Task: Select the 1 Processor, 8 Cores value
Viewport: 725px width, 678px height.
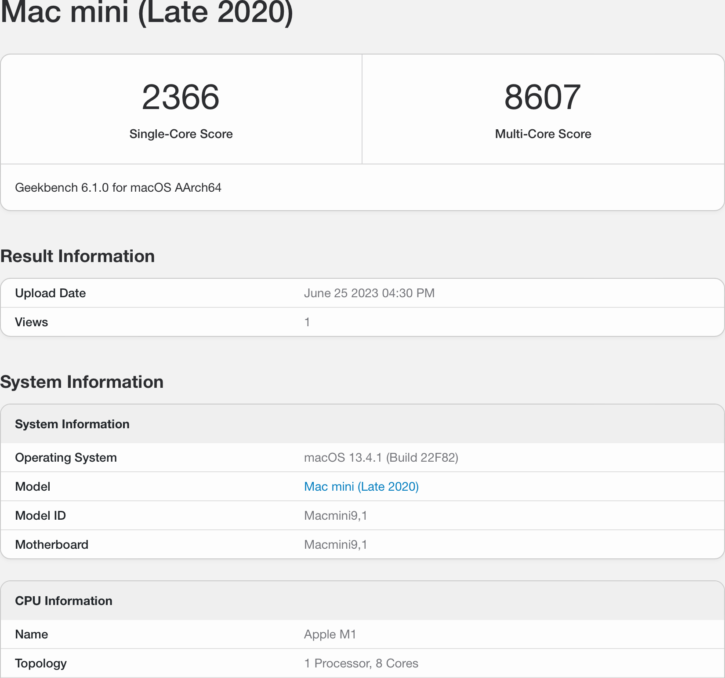Action: click(361, 663)
